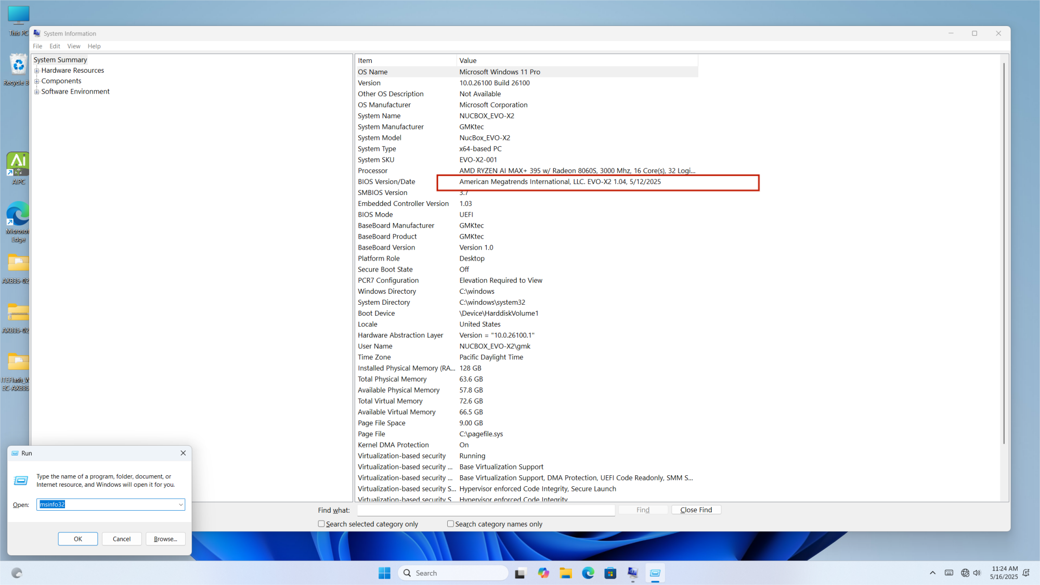This screenshot has width=1040, height=585.
Task: Click the Windows Start button
Action: pos(384,573)
